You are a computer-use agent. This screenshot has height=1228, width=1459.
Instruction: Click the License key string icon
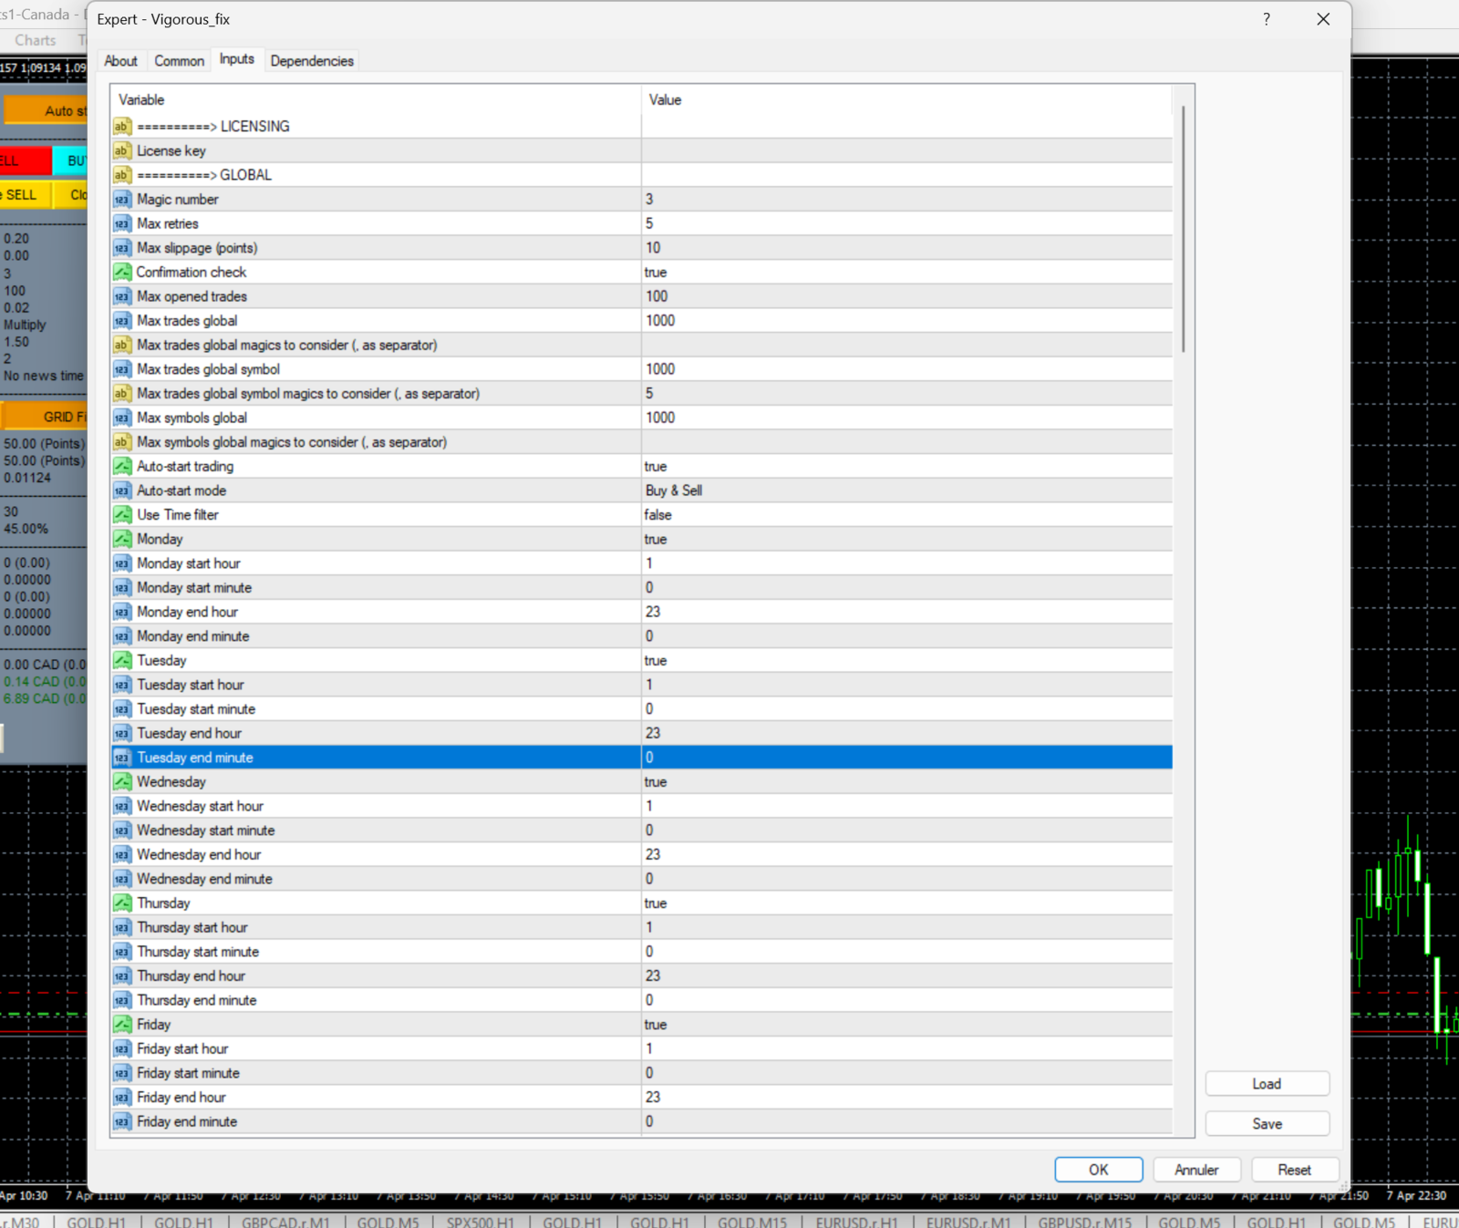coord(122,151)
